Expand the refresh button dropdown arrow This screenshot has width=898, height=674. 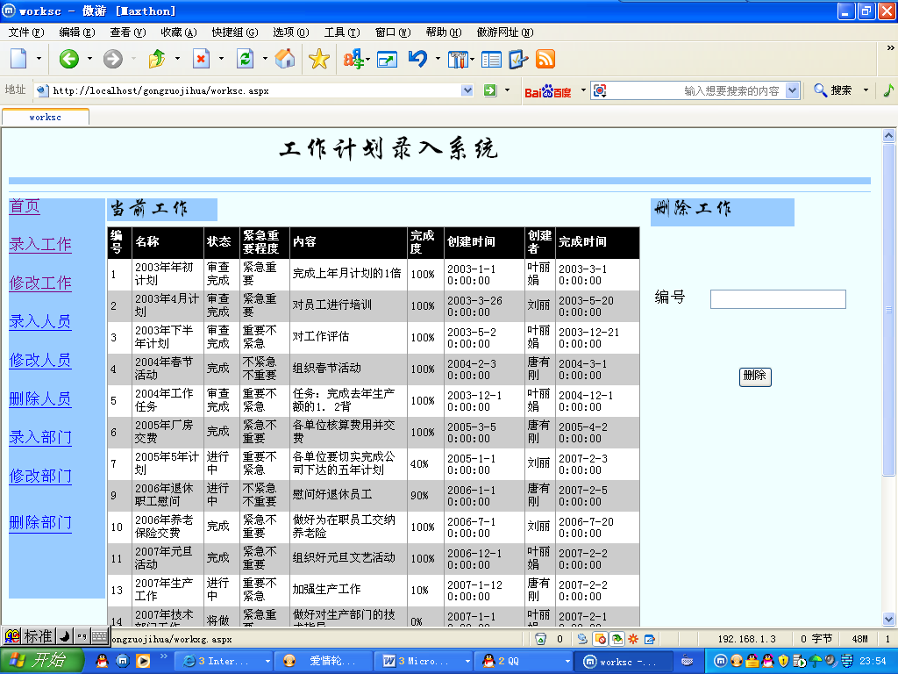pyautogui.click(x=265, y=59)
